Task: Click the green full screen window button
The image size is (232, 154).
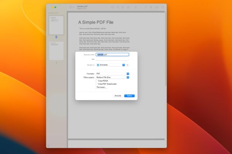Action: coord(55,7)
